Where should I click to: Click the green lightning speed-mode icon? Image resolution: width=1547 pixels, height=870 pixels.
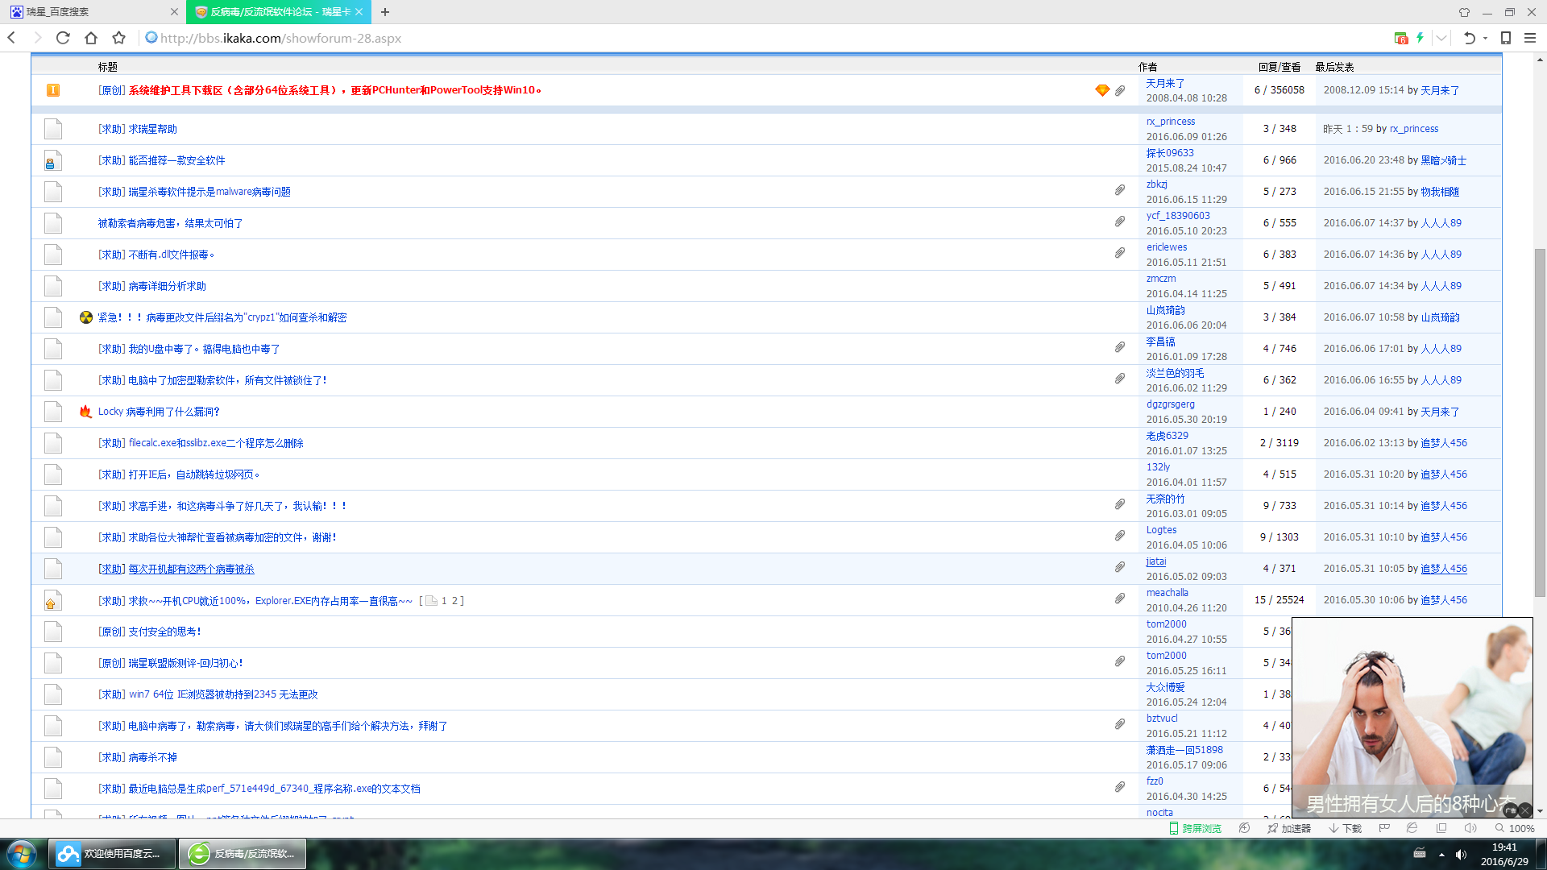click(x=1420, y=38)
